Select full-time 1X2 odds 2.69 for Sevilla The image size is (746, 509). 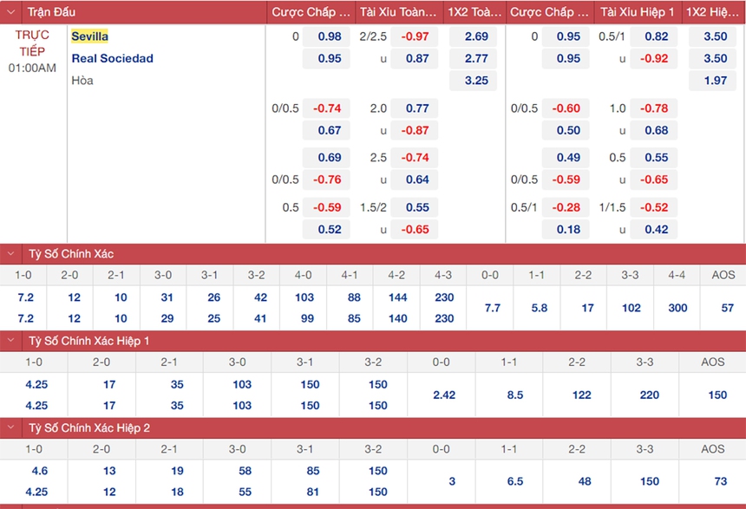coord(475,36)
